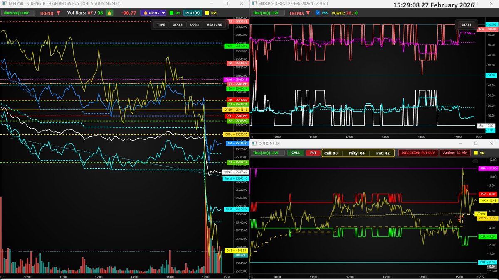Click the DIRECTION: PUT BUY label
499x280 pixels.
tap(418, 153)
